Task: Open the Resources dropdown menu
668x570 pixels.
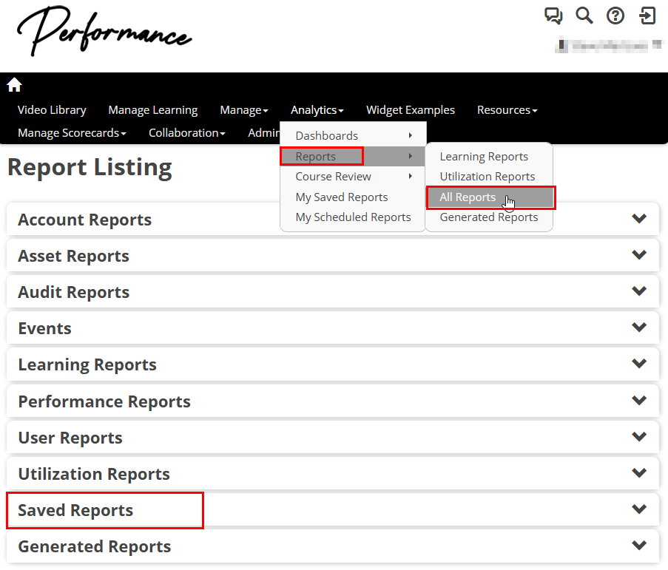Action: coord(507,110)
